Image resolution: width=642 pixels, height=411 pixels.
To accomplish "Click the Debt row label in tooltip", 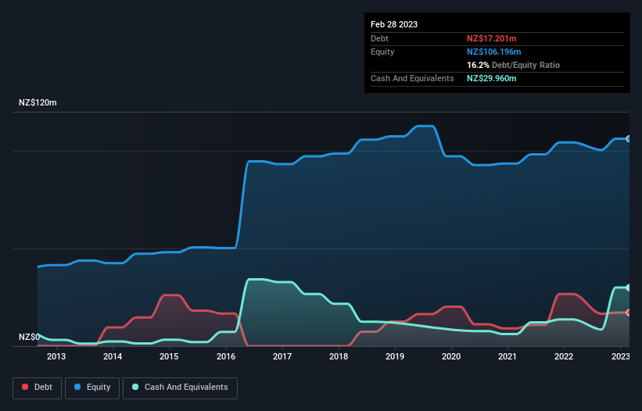I will [379, 38].
